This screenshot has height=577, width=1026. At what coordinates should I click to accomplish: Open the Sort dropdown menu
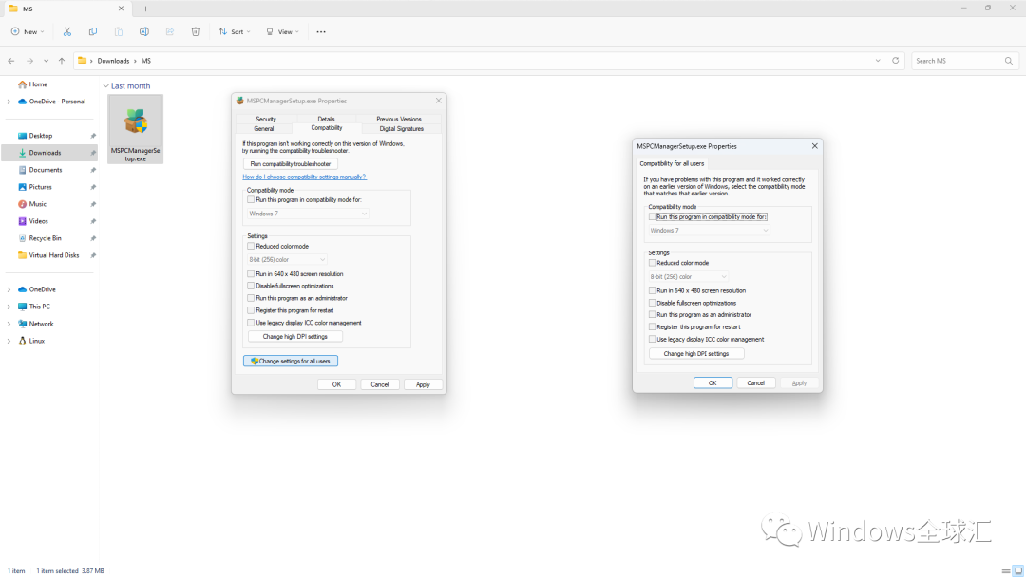[x=235, y=31]
